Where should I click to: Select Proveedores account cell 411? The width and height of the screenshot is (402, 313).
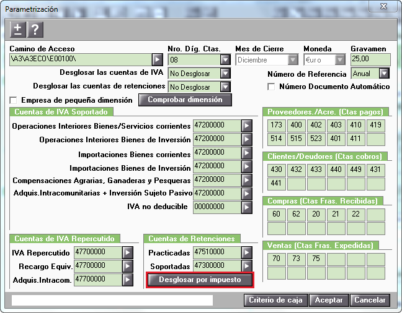356,139
